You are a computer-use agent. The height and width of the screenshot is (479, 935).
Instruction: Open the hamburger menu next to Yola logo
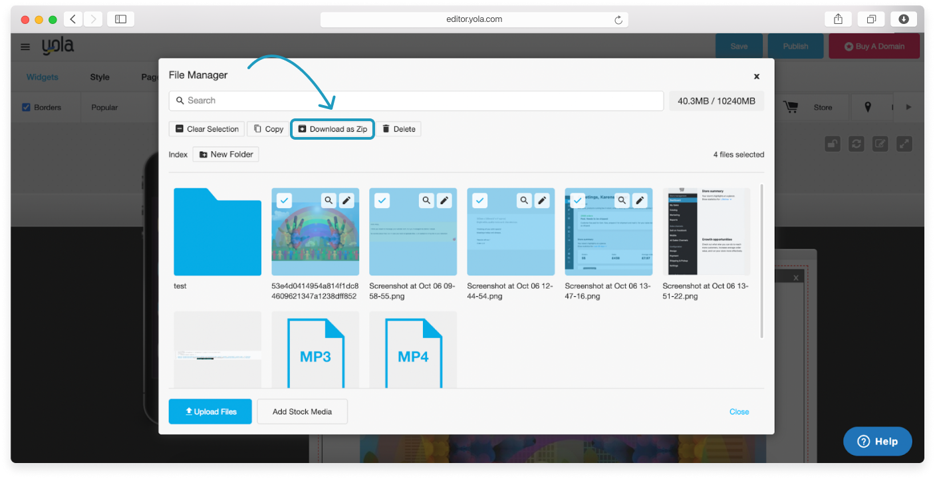click(25, 47)
